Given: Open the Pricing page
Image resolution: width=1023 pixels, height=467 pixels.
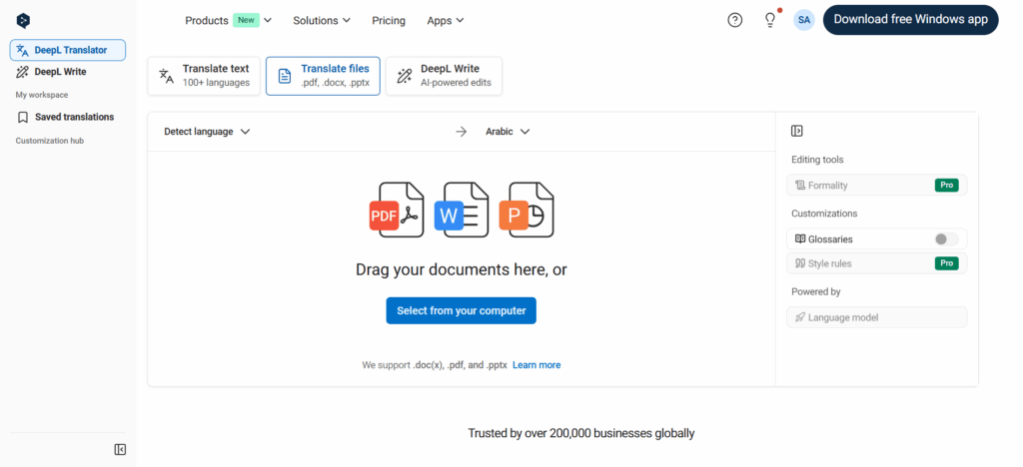Looking at the screenshot, I should (389, 20).
